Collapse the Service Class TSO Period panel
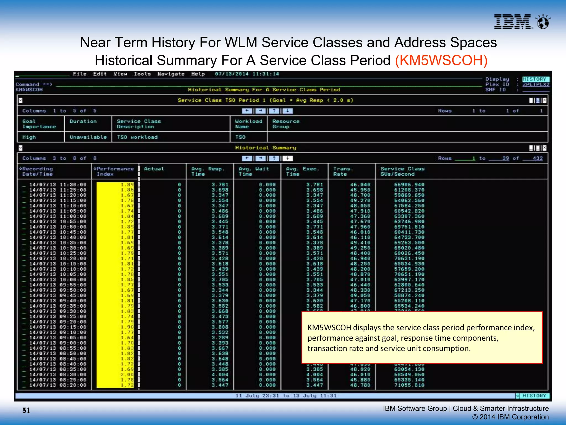566x425 pixels. pyautogui.click(x=21, y=100)
